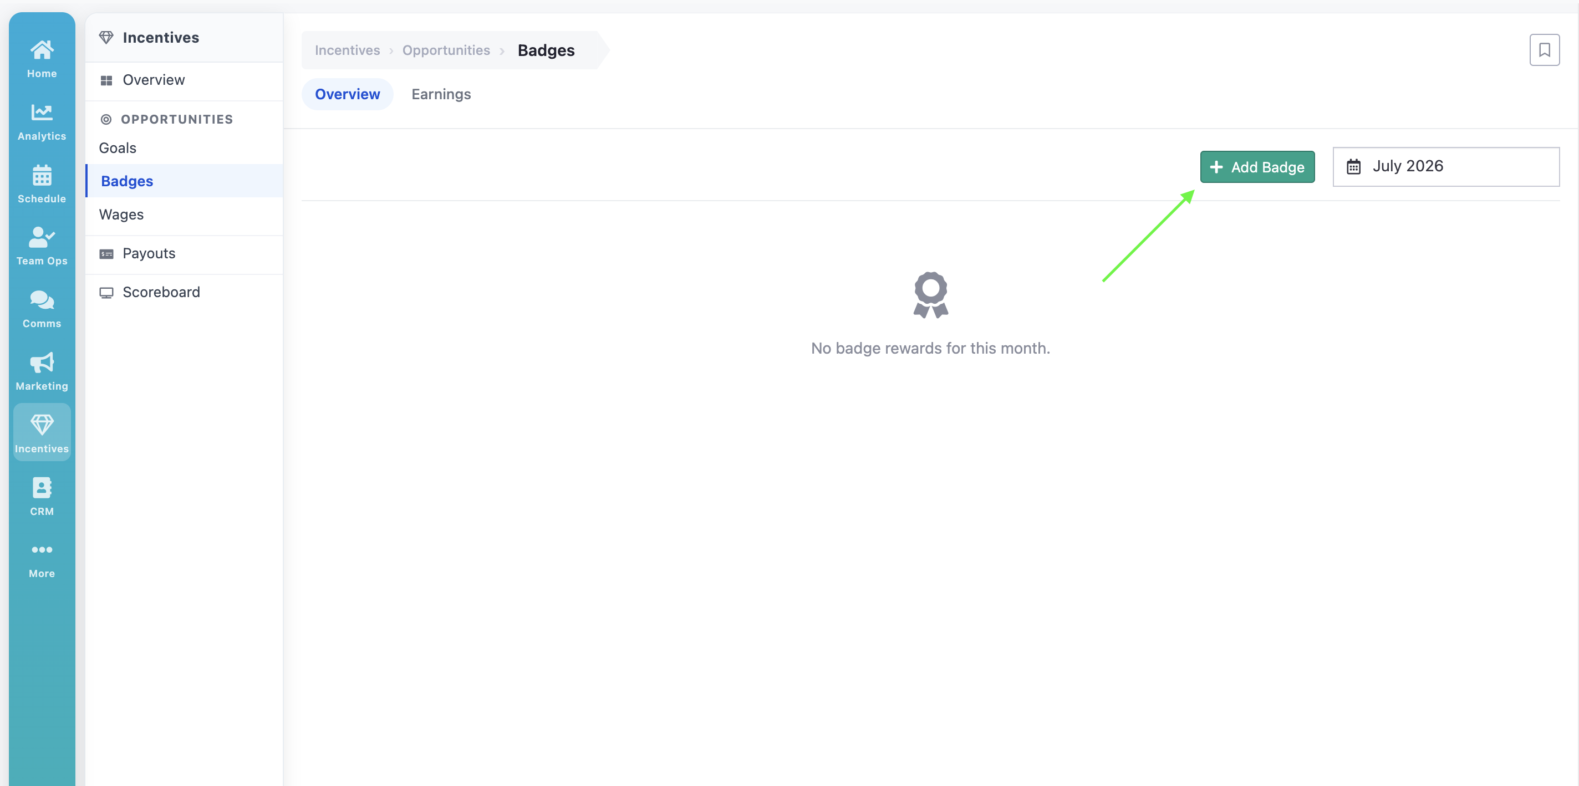
Task: Go to Analytics in the sidebar
Action: click(x=42, y=122)
